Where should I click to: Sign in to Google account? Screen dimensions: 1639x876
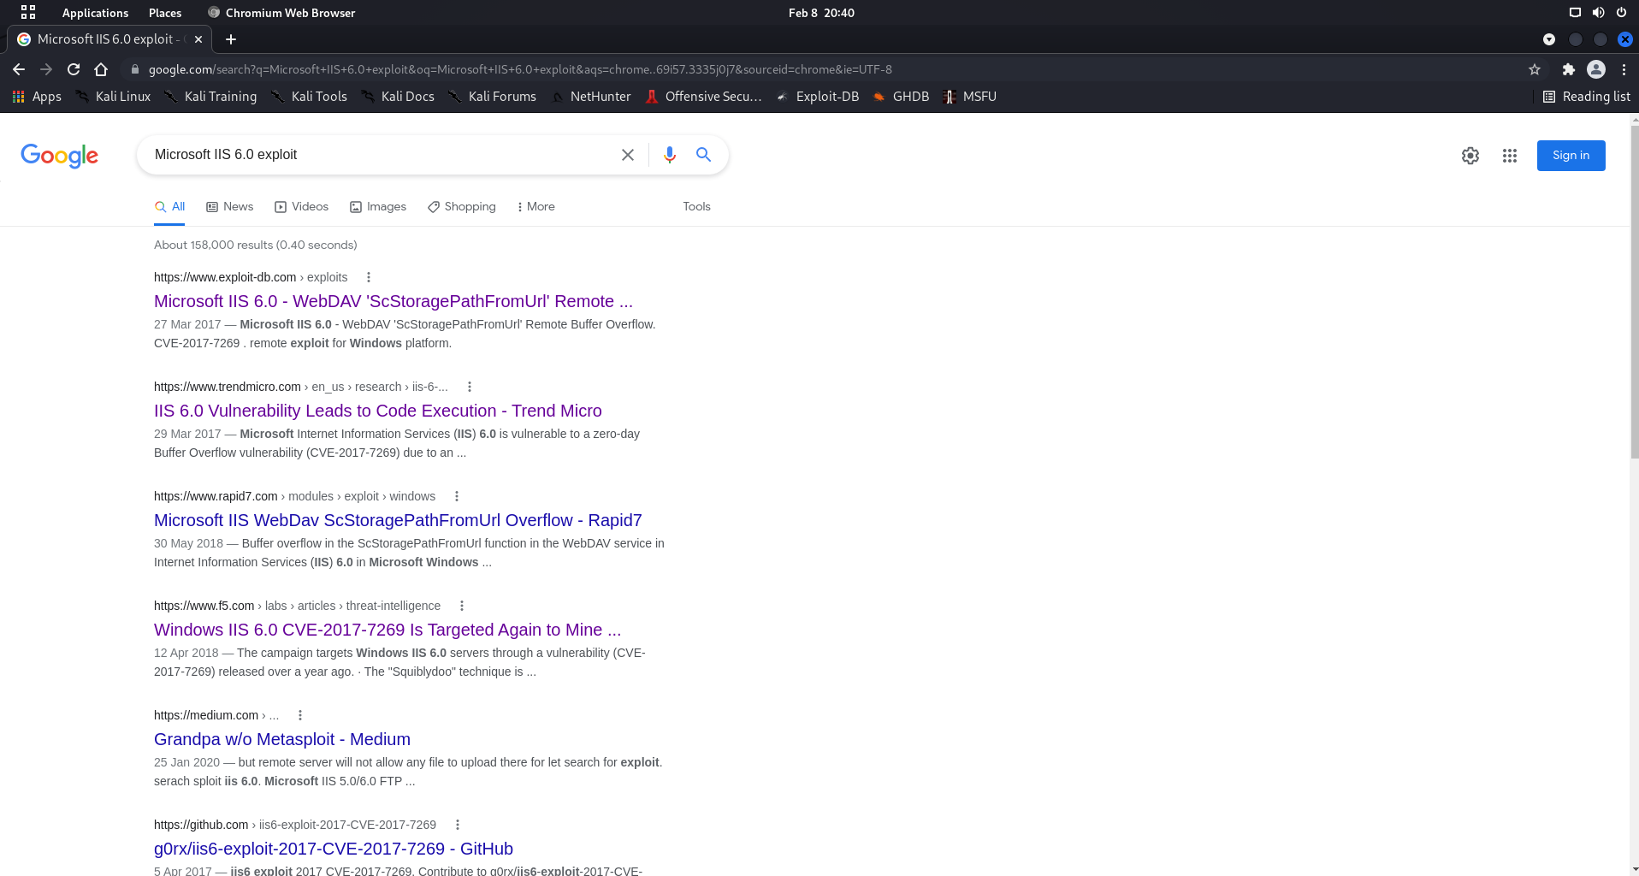point(1571,156)
